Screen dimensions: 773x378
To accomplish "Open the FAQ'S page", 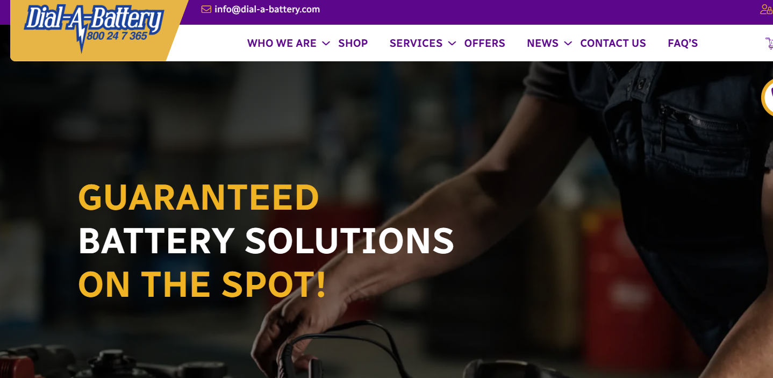I will point(683,44).
